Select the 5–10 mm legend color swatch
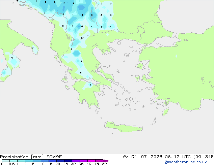 tap(37, 161)
